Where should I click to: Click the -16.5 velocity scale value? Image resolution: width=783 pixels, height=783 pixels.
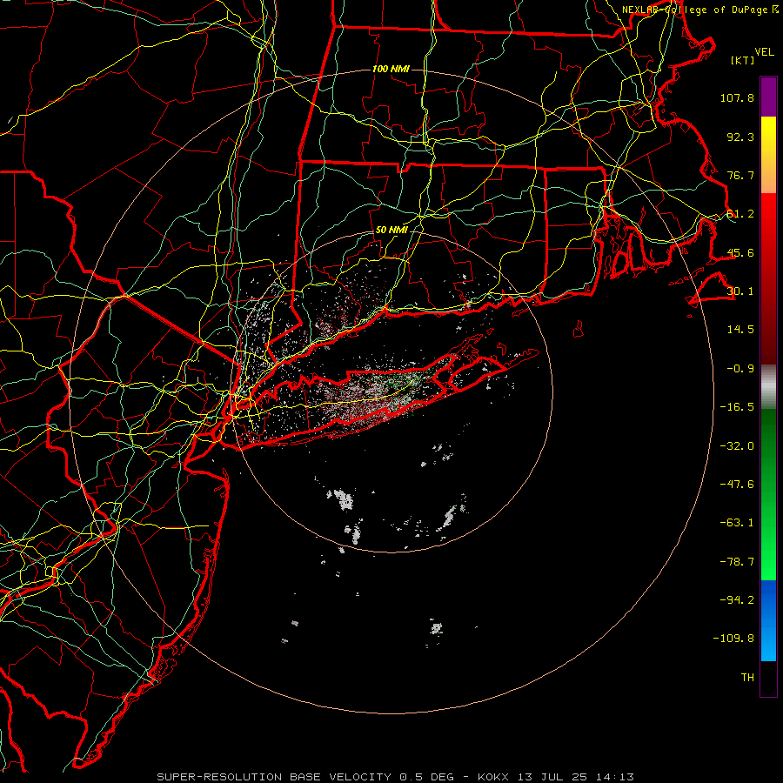[737, 407]
